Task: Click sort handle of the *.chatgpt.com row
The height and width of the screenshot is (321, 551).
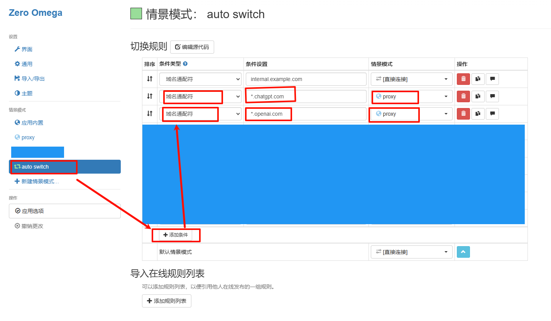Action: click(x=150, y=96)
